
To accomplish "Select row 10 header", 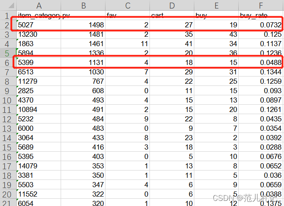I will 8,100.
